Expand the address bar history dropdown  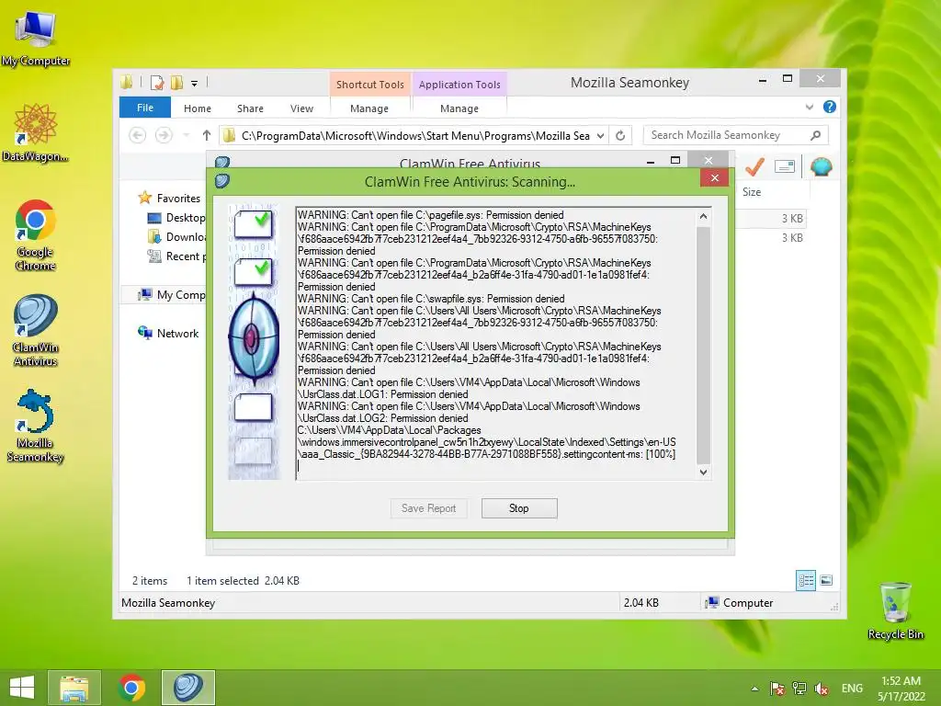point(600,136)
